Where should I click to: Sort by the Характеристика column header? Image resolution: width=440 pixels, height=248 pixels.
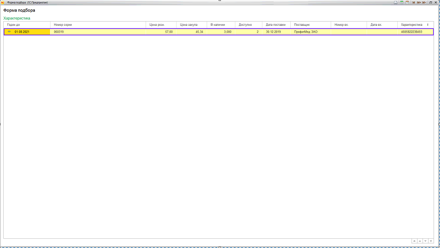pos(411,24)
